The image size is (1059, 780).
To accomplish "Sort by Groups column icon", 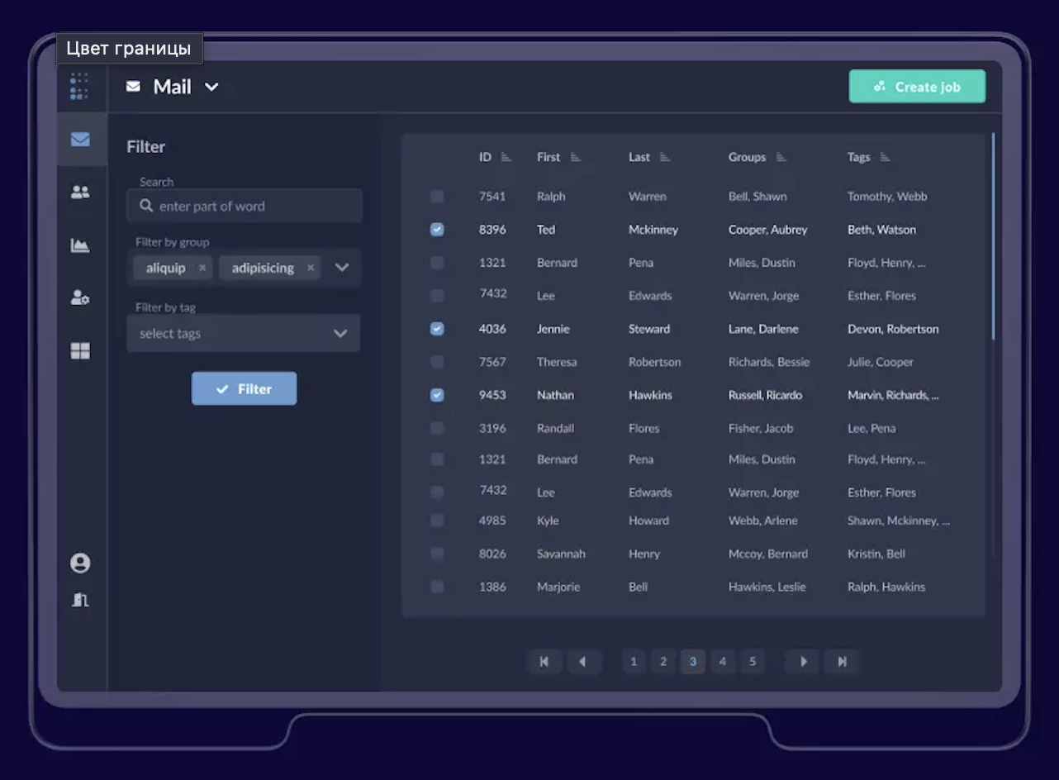I will 781,157.
